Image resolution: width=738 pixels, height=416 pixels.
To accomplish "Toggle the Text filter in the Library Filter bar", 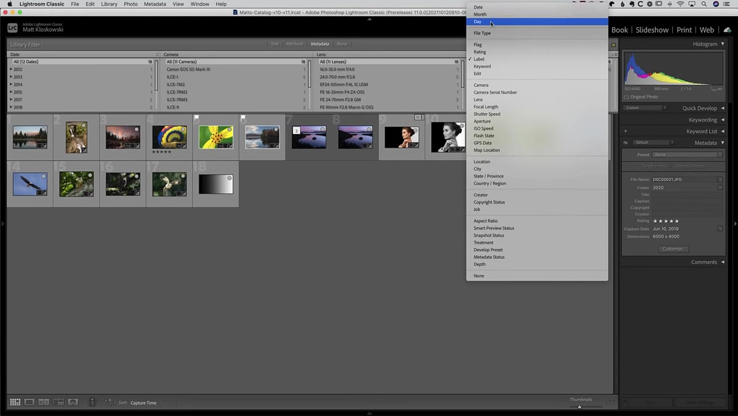I will pyautogui.click(x=275, y=44).
